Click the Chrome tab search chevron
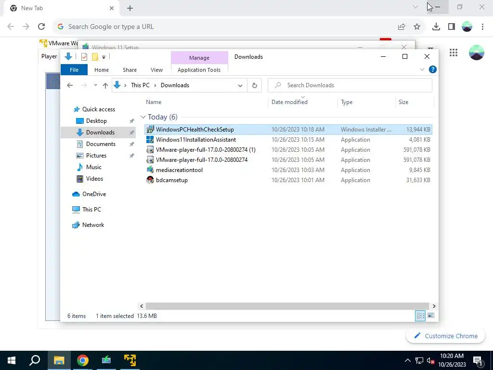The width and height of the screenshot is (493, 370). click(415, 7)
